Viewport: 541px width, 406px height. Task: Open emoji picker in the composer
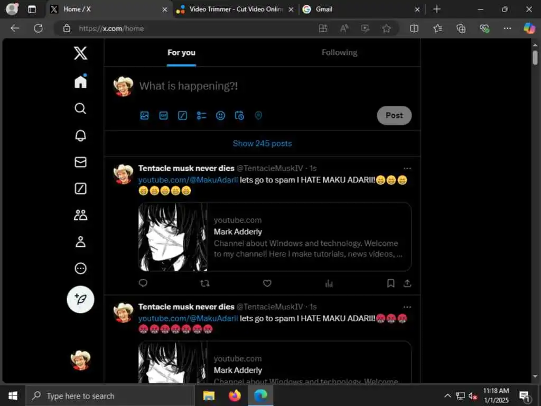click(x=220, y=116)
